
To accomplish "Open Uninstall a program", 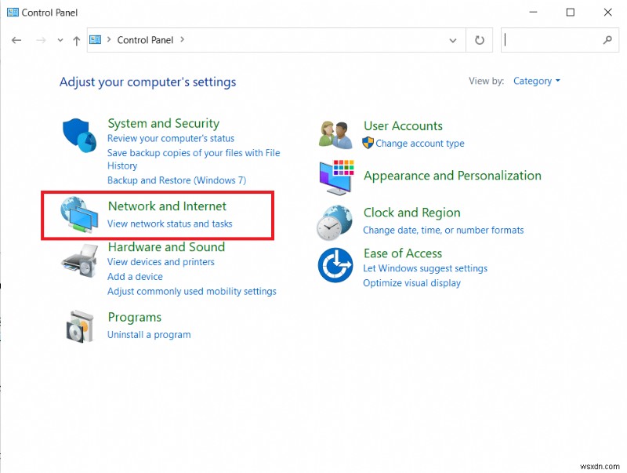I will [149, 334].
